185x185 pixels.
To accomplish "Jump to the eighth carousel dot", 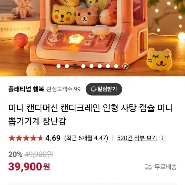I will [116, 66].
